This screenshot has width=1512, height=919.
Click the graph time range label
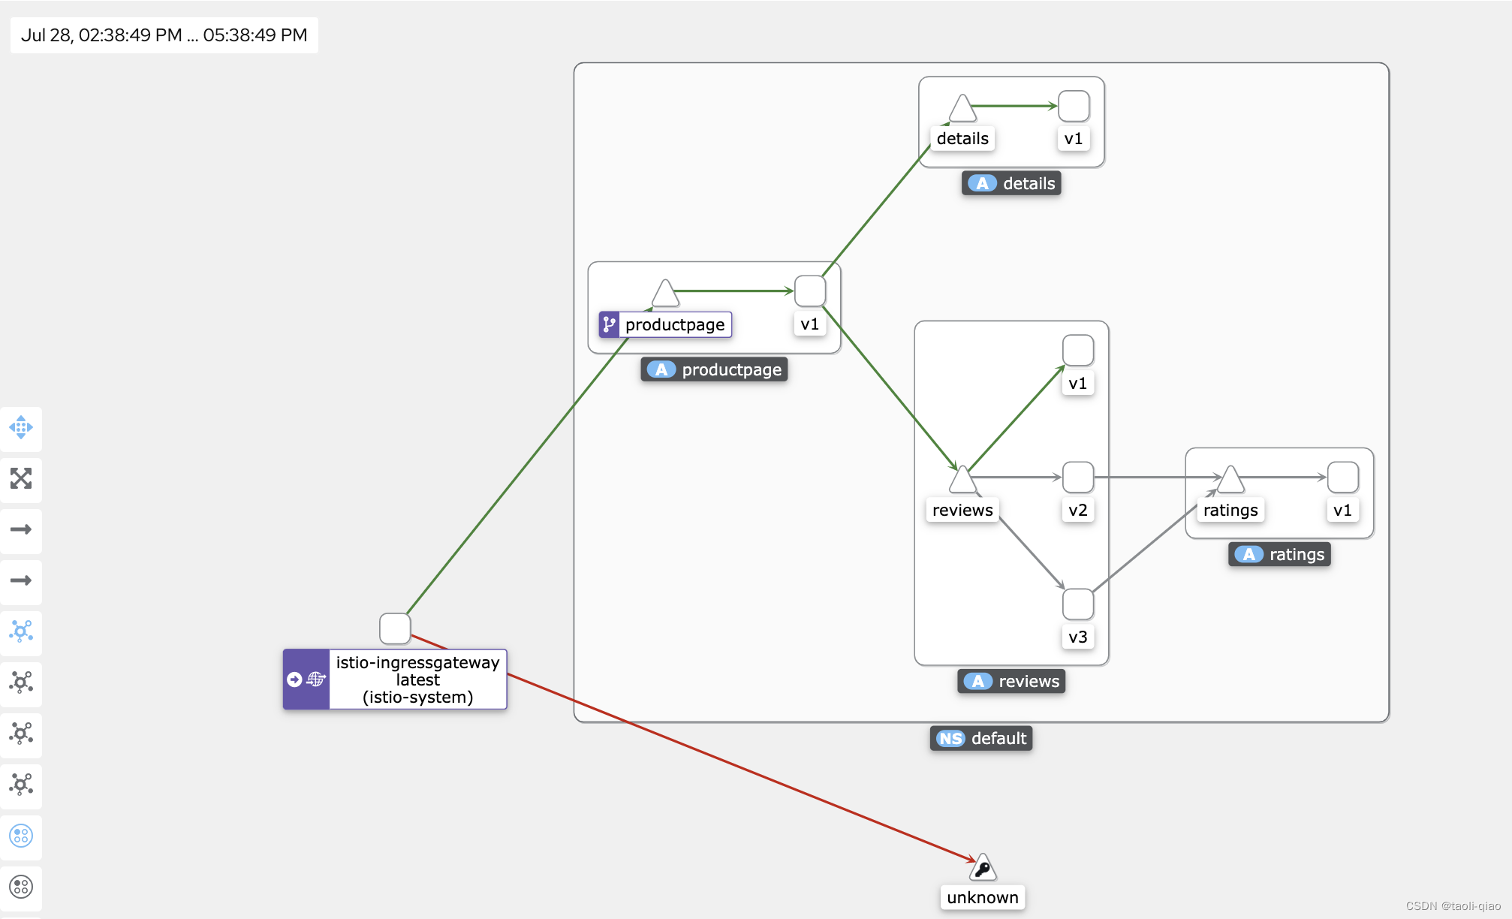coord(164,35)
